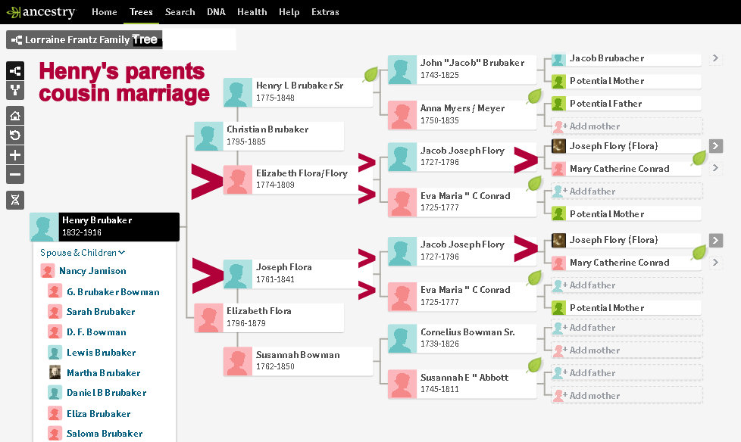
Task: Click the green leaf hint on Henry L Brubaker Sr
Action: (370, 74)
